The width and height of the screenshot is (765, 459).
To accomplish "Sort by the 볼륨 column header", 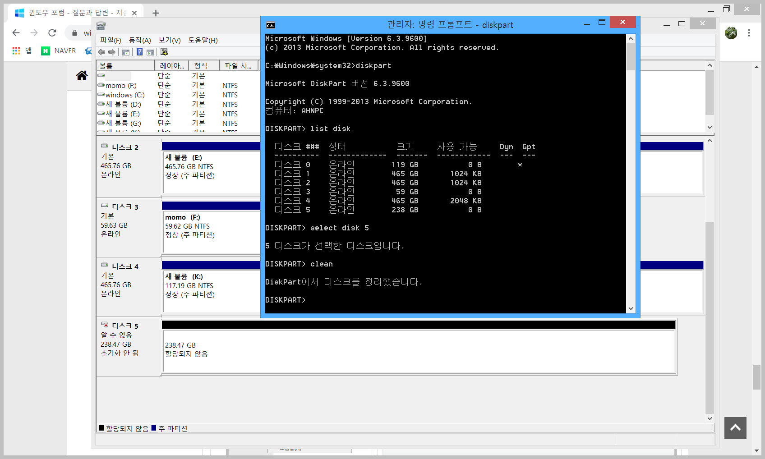I will pyautogui.click(x=125, y=66).
